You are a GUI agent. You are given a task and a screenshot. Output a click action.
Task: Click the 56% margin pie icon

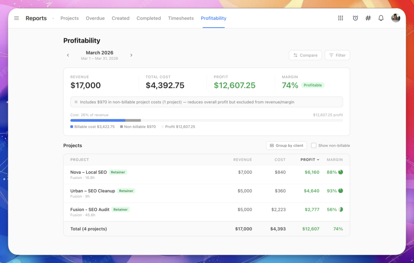340,210
